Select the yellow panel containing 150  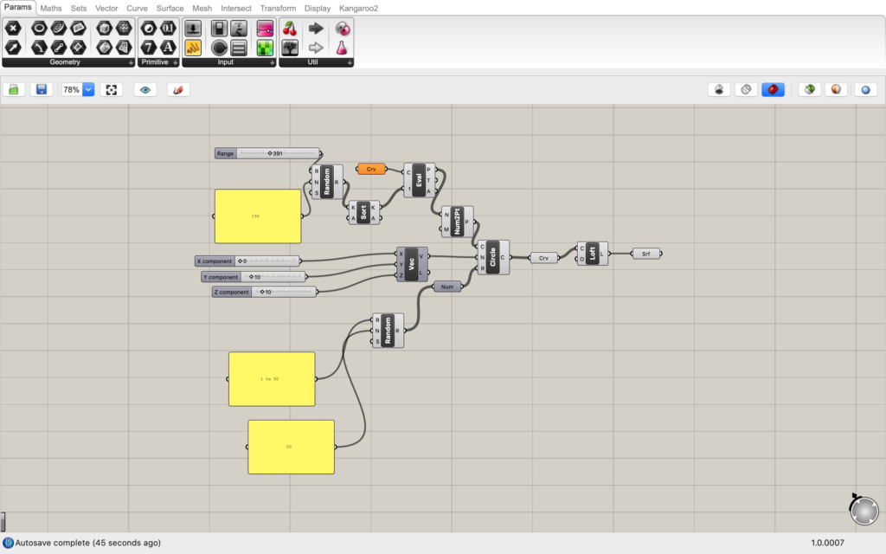tap(258, 216)
